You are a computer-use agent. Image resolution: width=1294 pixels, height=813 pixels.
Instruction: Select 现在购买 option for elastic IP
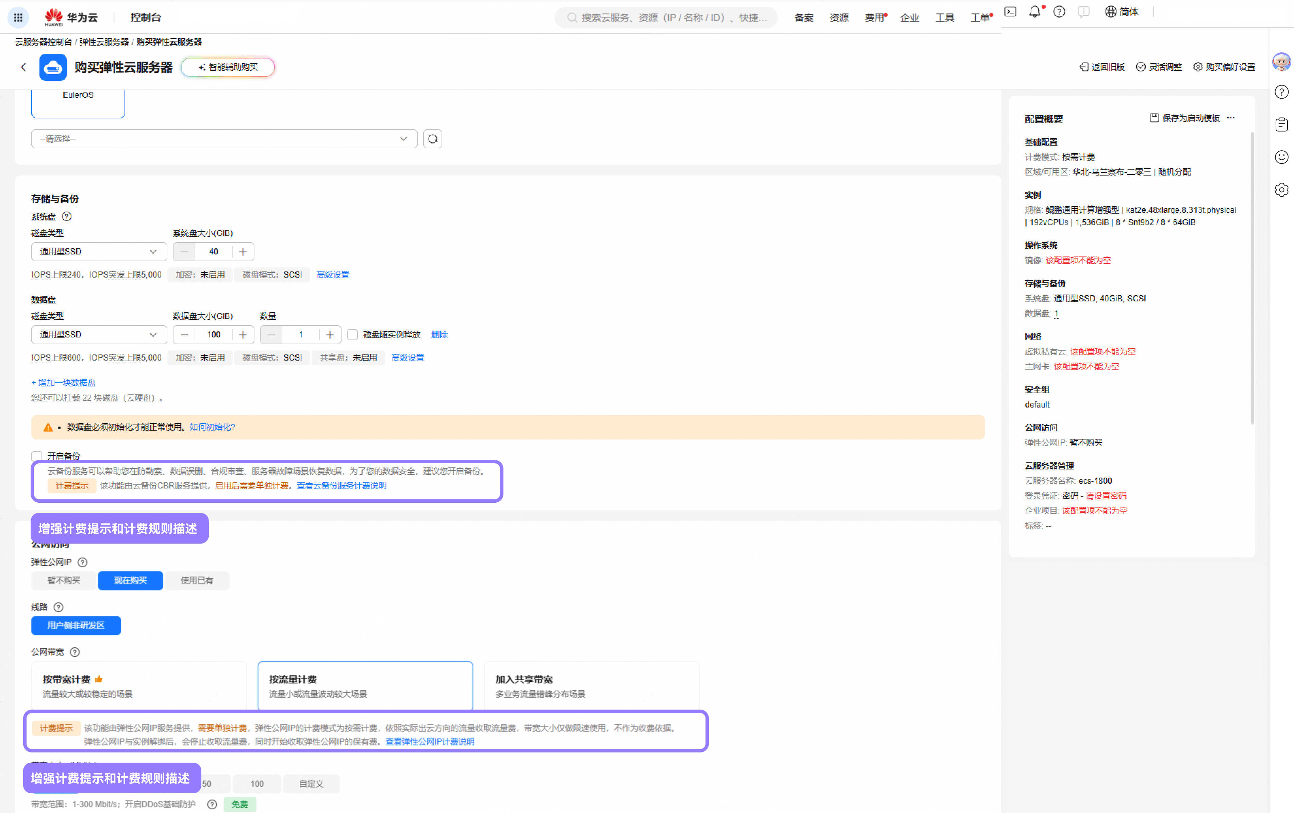131,581
